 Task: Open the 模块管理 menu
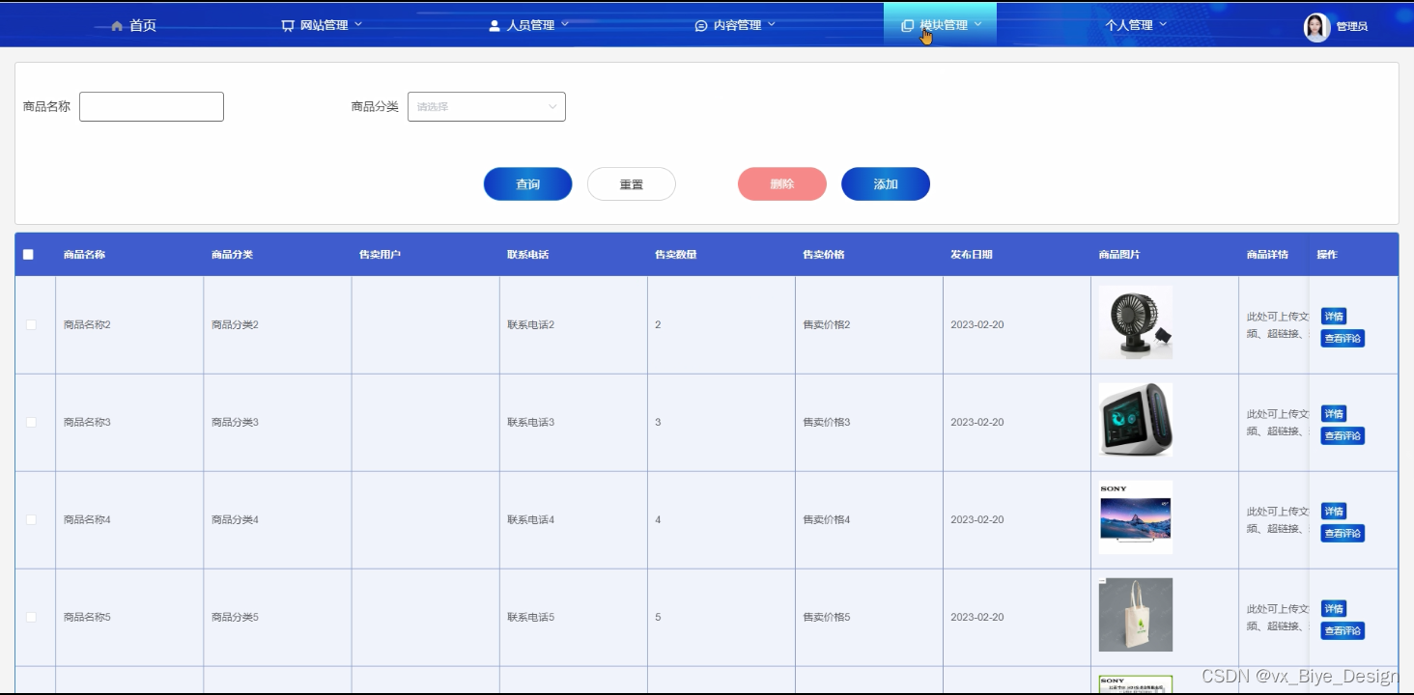coord(941,26)
